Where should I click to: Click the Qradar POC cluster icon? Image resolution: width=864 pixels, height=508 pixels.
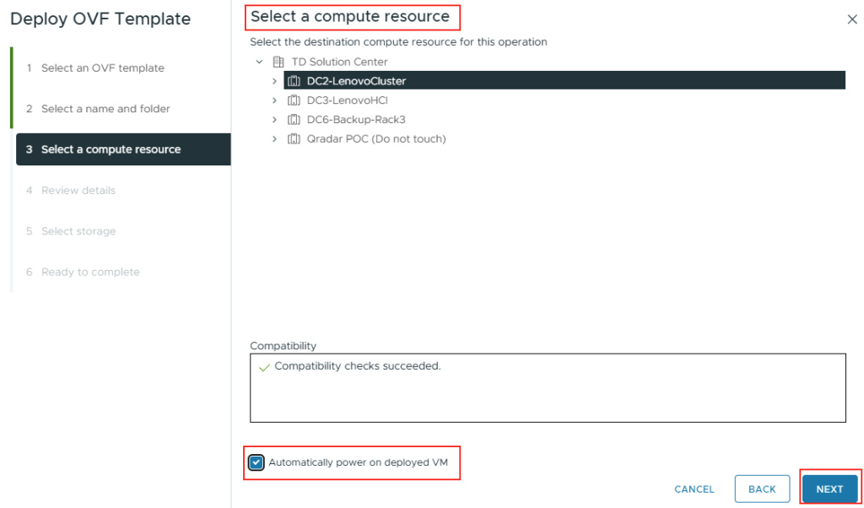294,139
